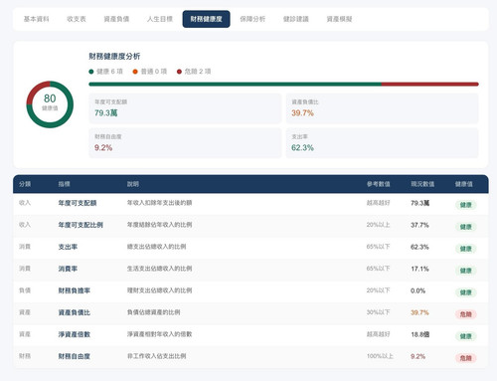Click the 說明 column header

(x=133, y=184)
